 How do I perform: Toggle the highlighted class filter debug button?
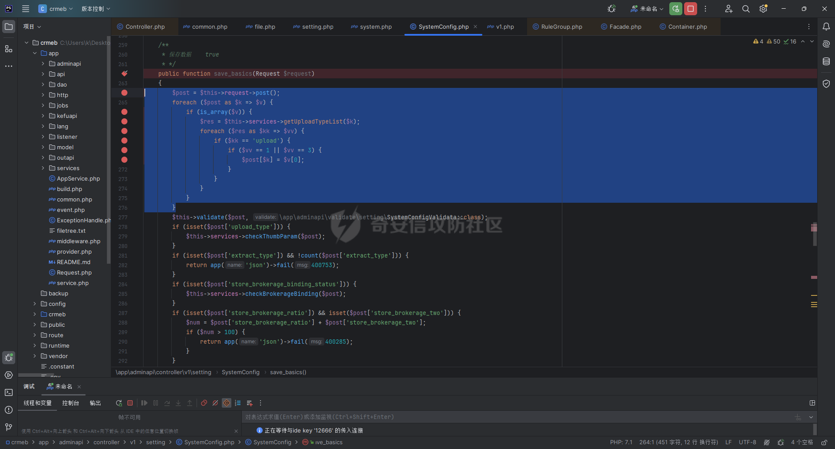tap(227, 403)
